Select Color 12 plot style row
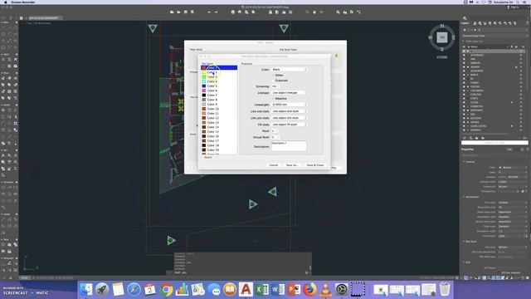This screenshot has width=531, height=299. coord(219,118)
